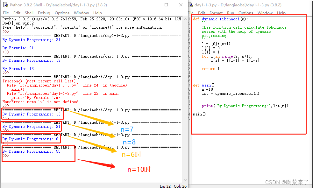Open the Options menu in the Python Shell
Screen dimensions: 313x188
point(62,13)
